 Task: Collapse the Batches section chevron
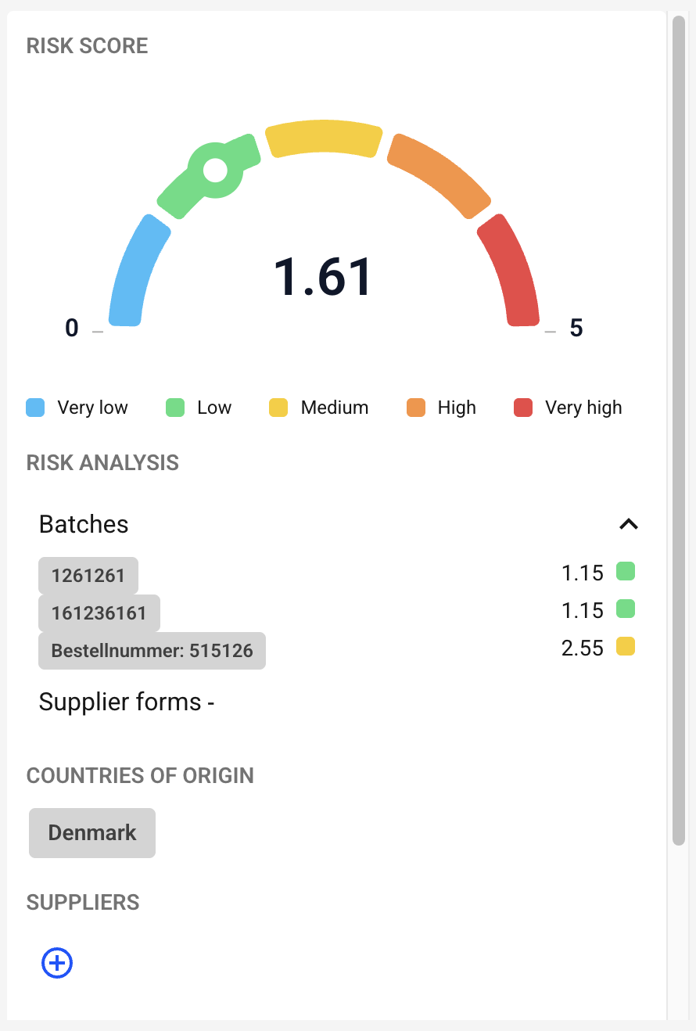click(629, 524)
